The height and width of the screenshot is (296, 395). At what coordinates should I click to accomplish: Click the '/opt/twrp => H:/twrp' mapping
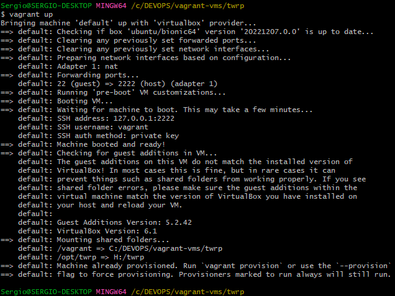101,257
